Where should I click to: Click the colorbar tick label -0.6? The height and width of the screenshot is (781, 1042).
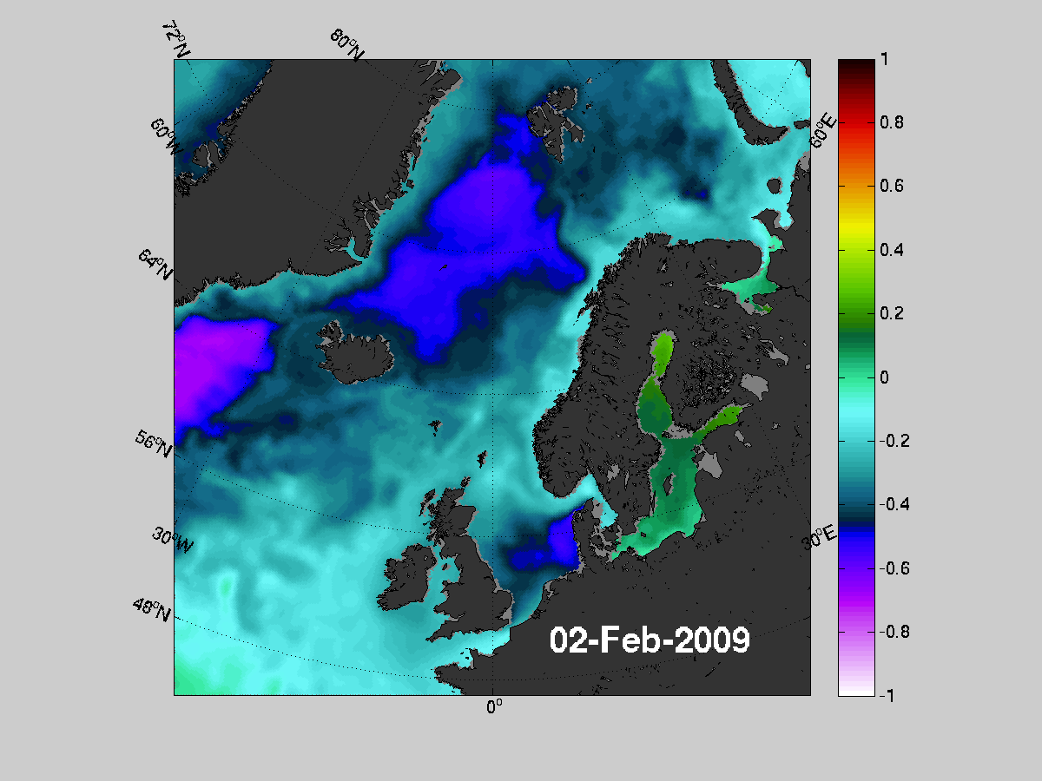click(893, 568)
